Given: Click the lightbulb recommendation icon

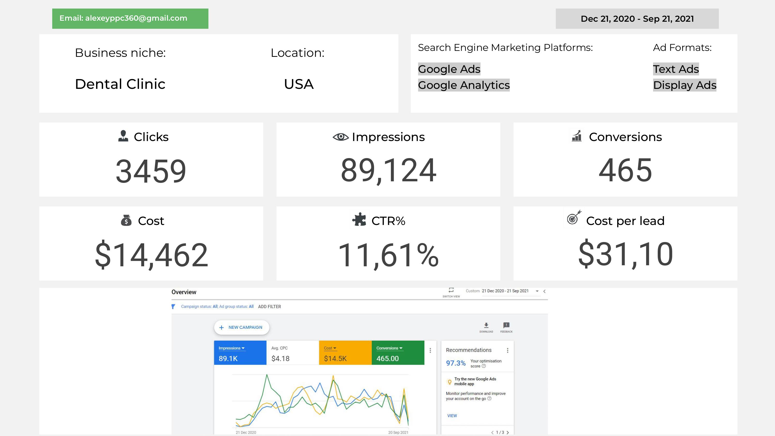Looking at the screenshot, I should pyautogui.click(x=450, y=382).
